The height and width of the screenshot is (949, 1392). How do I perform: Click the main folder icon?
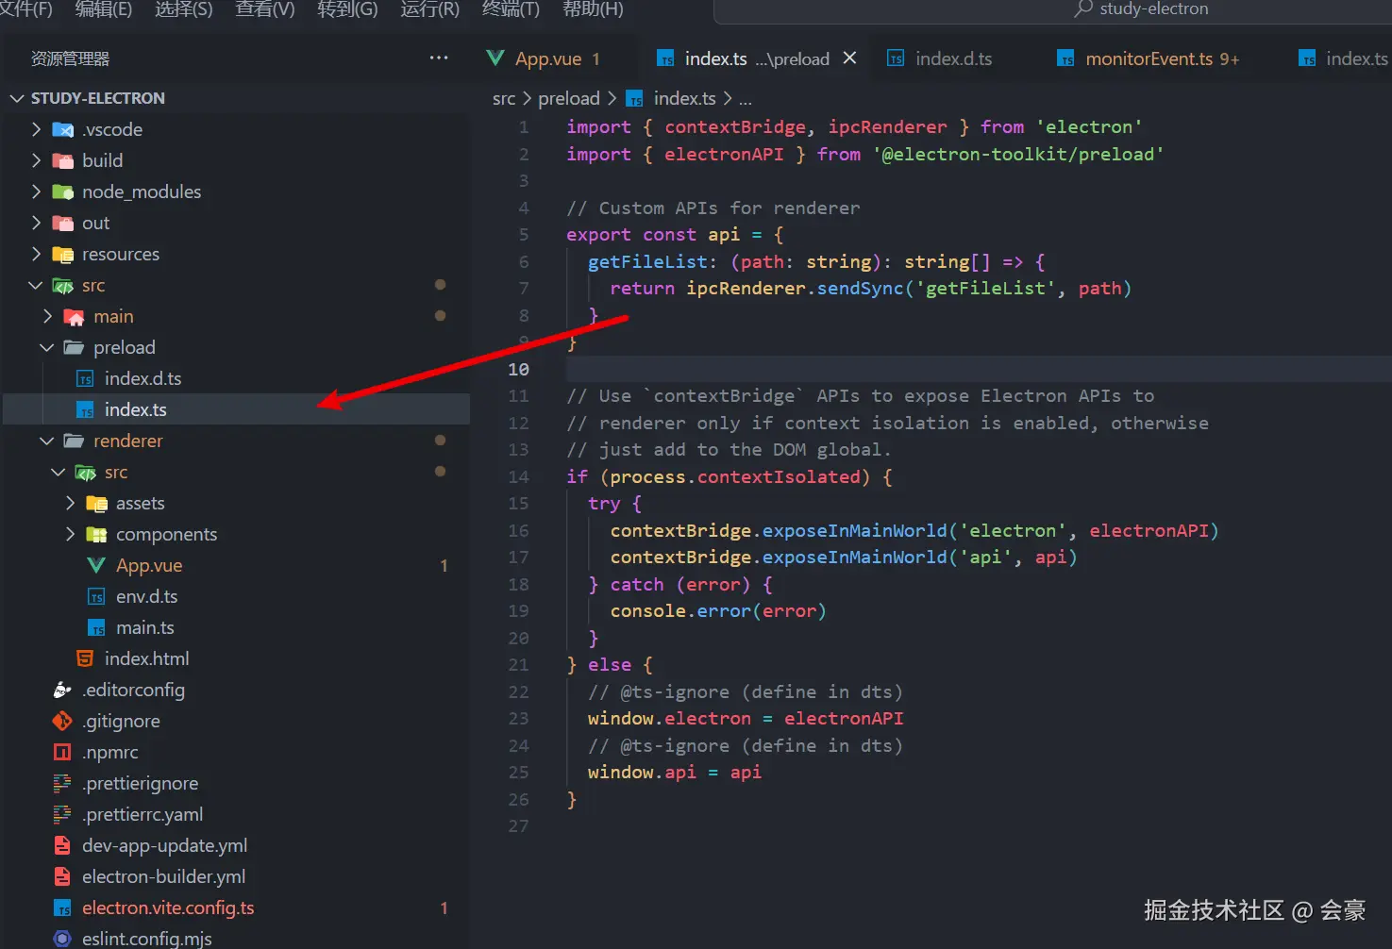(x=75, y=316)
